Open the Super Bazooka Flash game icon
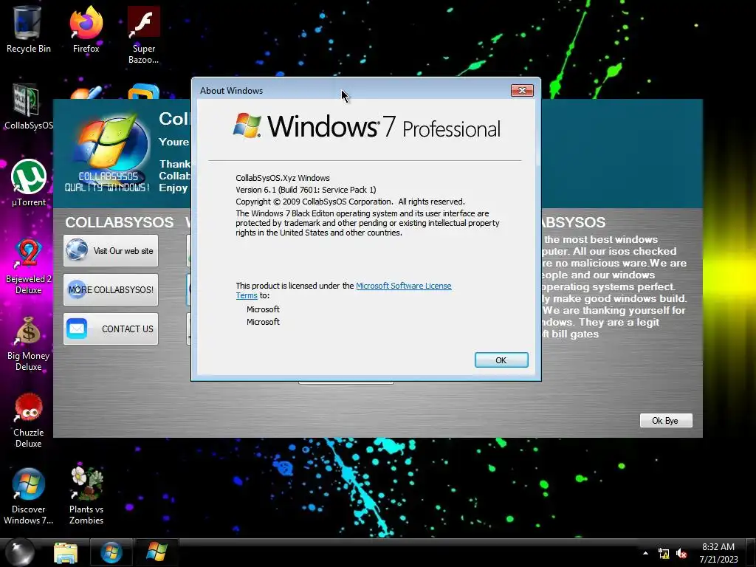The width and height of the screenshot is (756, 567). (x=144, y=35)
